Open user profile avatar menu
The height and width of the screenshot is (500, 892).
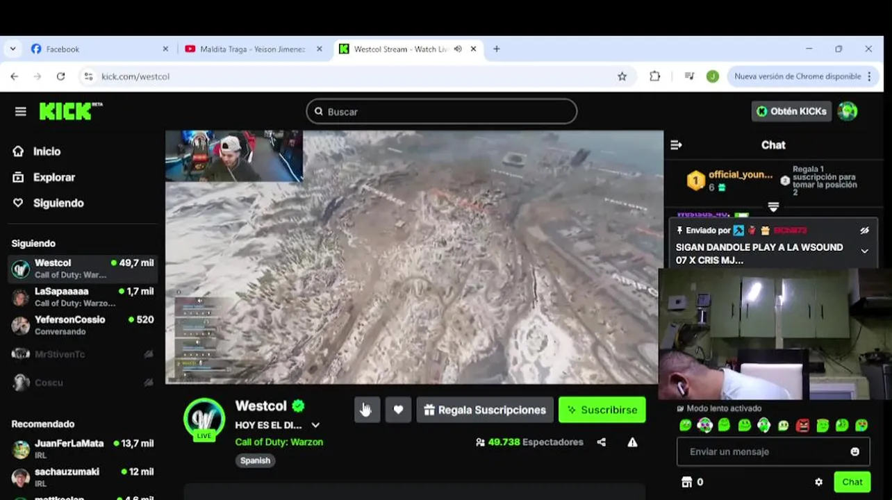[847, 111]
